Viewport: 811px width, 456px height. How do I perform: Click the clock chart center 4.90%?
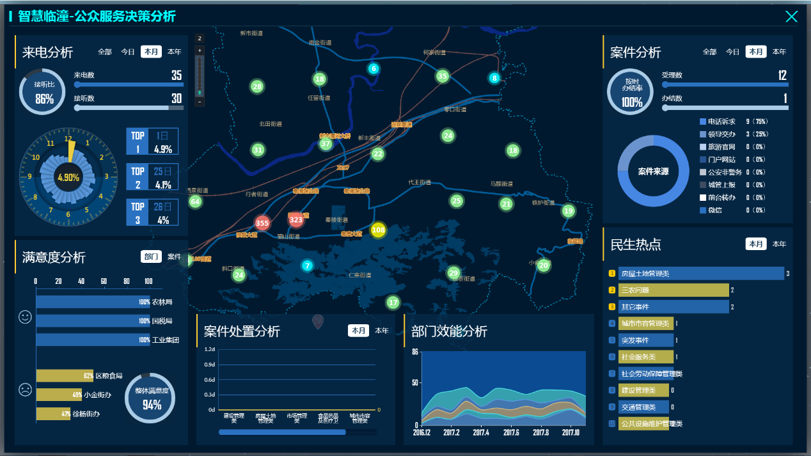(68, 178)
